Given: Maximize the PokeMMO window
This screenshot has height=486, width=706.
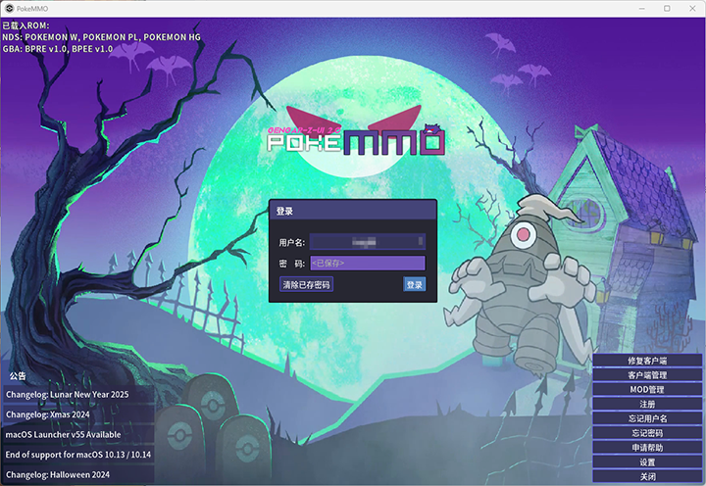Looking at the screenshot, I should point(667,9).
